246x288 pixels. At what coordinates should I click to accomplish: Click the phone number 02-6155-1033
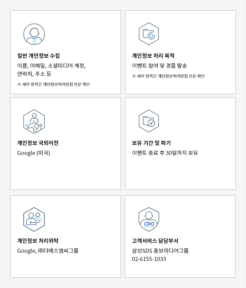pyautogui.click(x=149, y=259)
